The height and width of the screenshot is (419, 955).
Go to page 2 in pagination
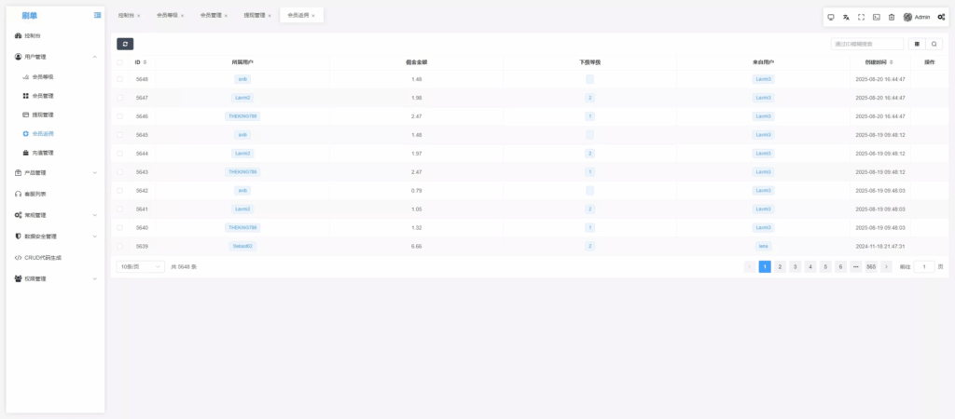pyautogui.click(x=781, y=266)
